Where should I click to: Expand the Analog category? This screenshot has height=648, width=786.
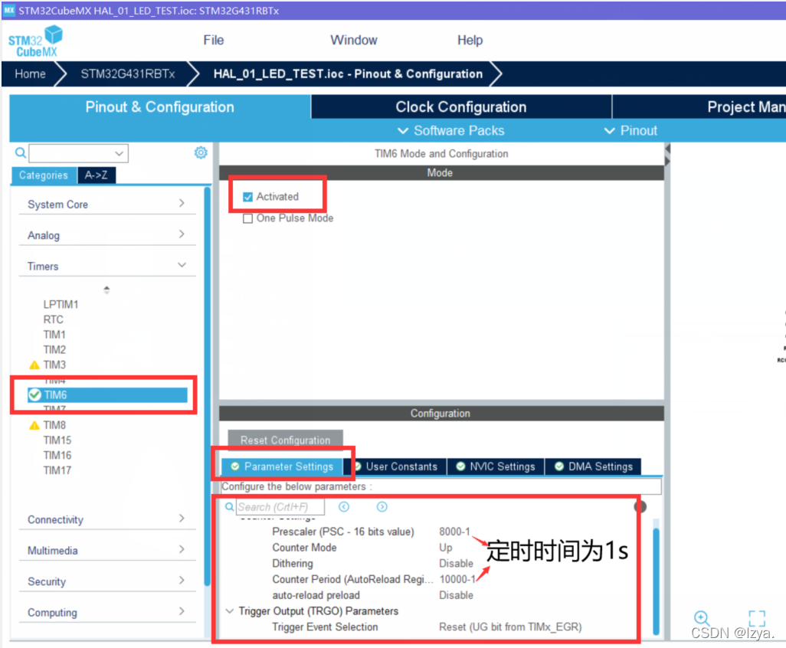coord(106,235)
